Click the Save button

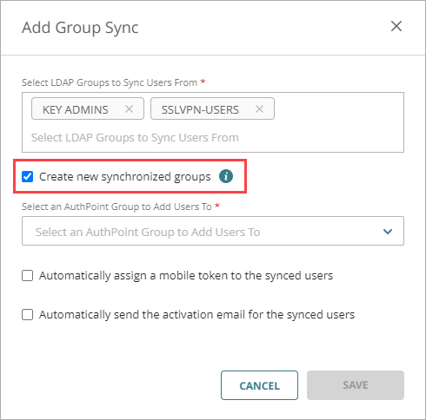[356, 385]
